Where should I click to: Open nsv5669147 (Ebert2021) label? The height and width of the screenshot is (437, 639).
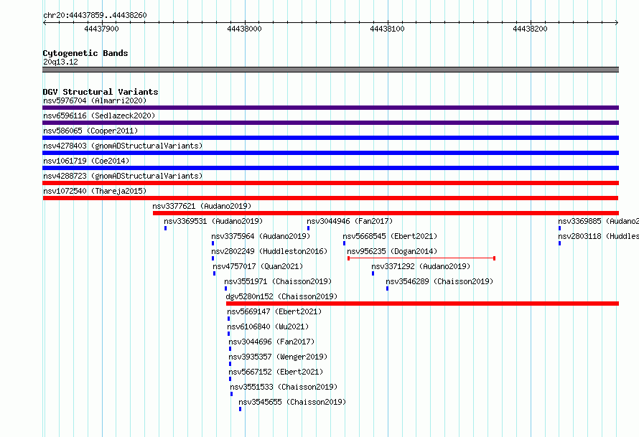(274, 311)
